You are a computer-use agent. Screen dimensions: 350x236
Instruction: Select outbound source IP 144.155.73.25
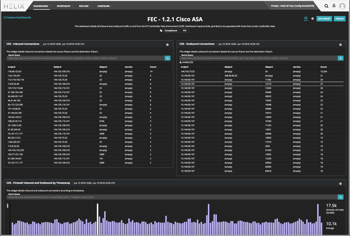tap(188, 71)
